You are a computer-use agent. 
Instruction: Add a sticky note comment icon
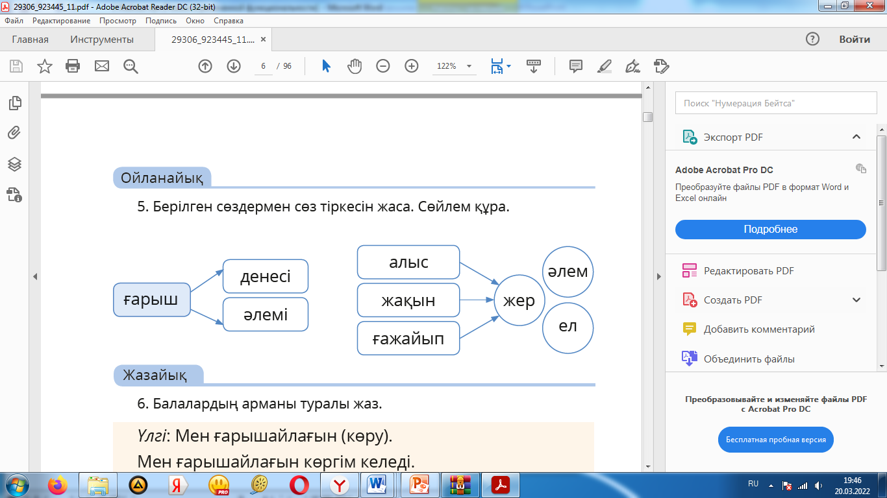coord(575,66)
